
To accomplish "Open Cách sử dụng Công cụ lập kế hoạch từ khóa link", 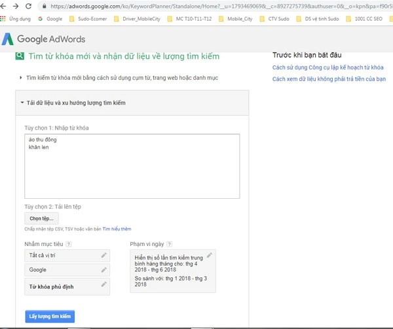I will pyautogui.click(x=328, y=67).
